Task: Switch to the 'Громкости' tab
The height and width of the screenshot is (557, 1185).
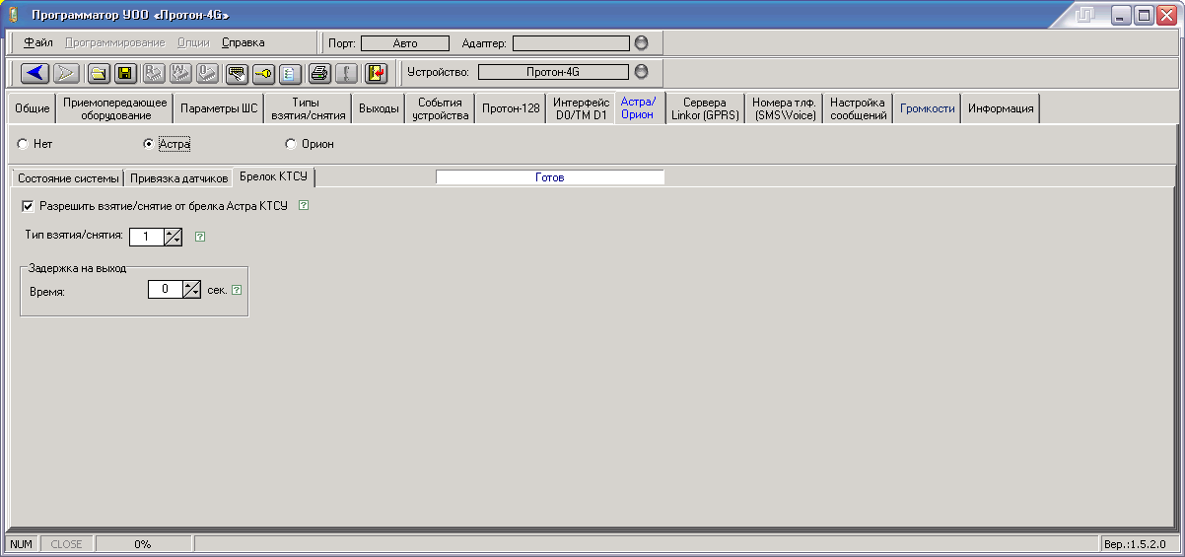Action: [x=928, y=108]
